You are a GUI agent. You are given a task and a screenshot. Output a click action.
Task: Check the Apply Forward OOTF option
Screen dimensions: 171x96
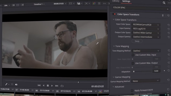coord(132,90)
